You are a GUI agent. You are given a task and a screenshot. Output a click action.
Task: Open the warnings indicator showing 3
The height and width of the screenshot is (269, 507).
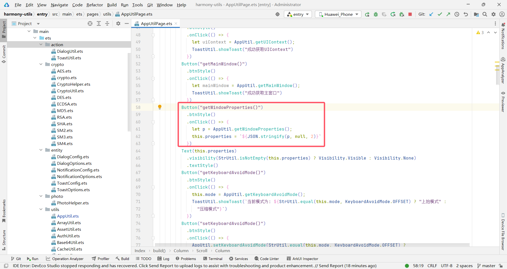[x=480, y=32]
